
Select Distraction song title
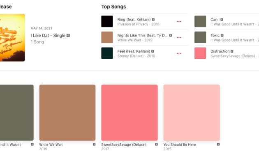pyautogui.click(x=220, y=51)
